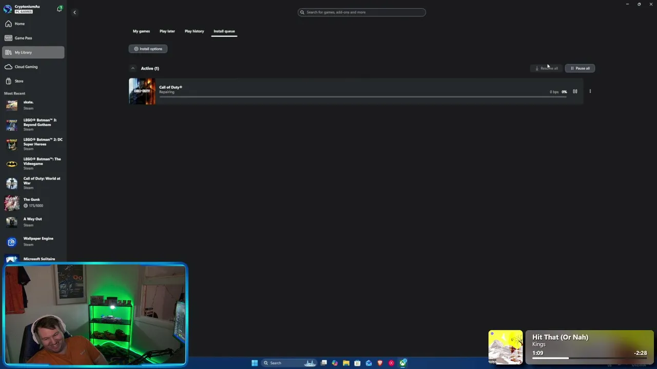
Task: Switch to the My games tab
Action: pos(141,31)
